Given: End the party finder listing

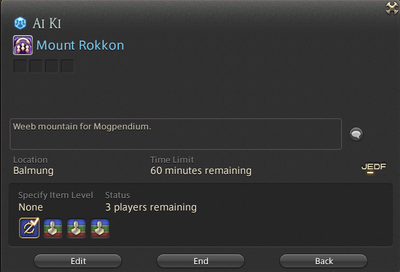Looking at the screenshot, I should (x=201, y=261).
